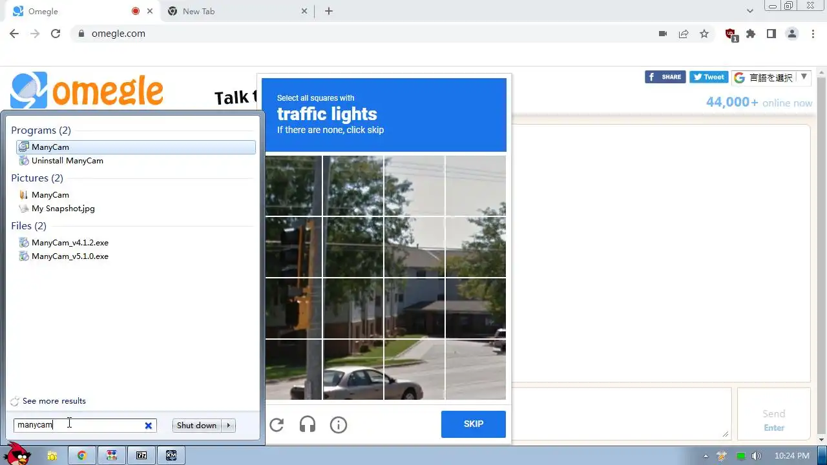
Task: Click the Files (2) header
Action: pyautogui.click(x=28, y=226)
